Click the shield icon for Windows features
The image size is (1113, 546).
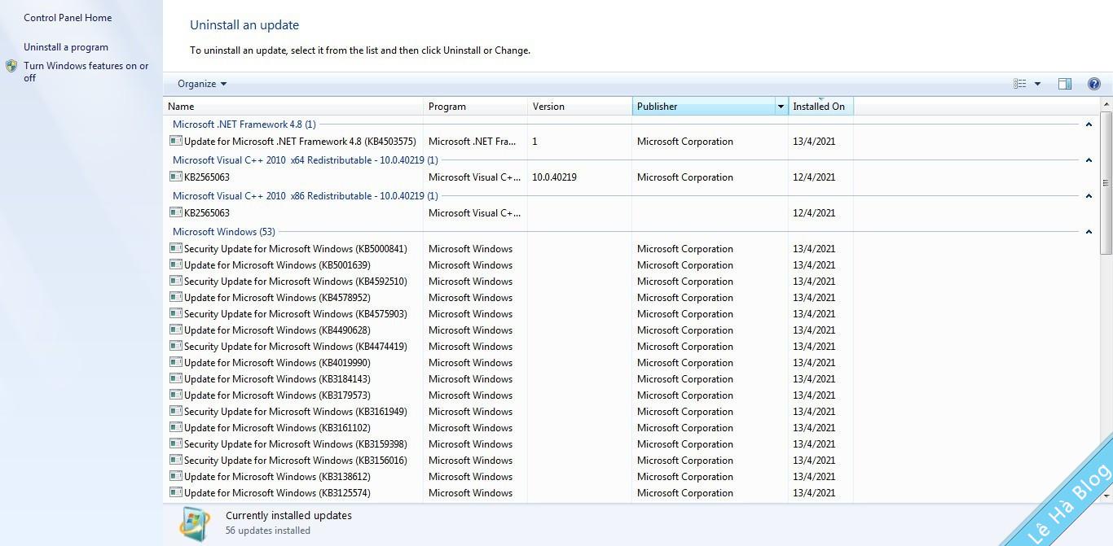[11, 66]
